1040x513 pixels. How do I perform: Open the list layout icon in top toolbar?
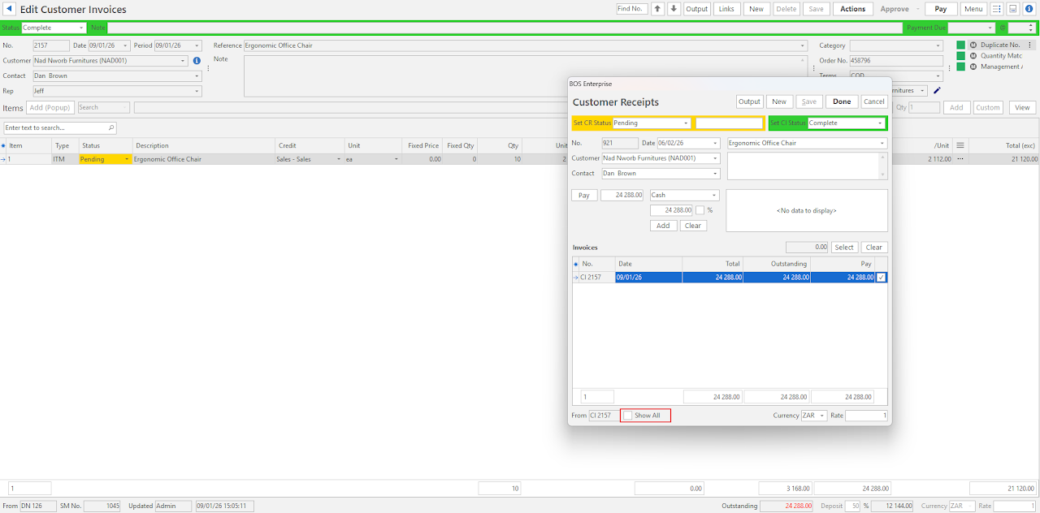coord(997,9)
